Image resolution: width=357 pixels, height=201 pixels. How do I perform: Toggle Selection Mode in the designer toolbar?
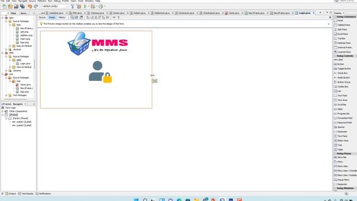click(72, 17)
